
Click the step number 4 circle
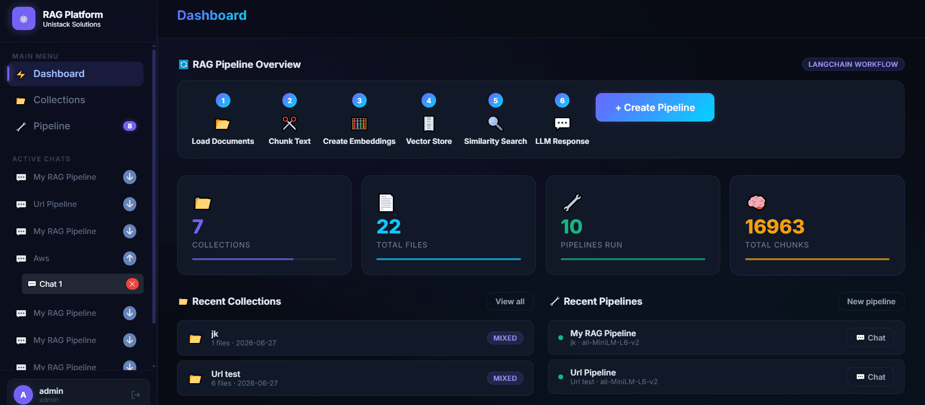(x=429, y=101)
